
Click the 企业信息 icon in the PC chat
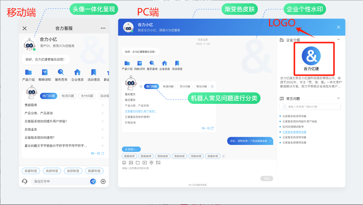tap(164, 63)
